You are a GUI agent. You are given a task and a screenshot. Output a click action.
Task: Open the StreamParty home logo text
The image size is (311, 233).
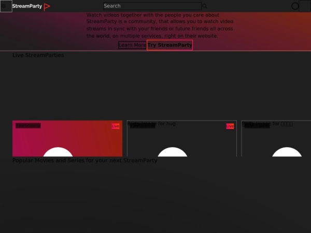[27, 6]
